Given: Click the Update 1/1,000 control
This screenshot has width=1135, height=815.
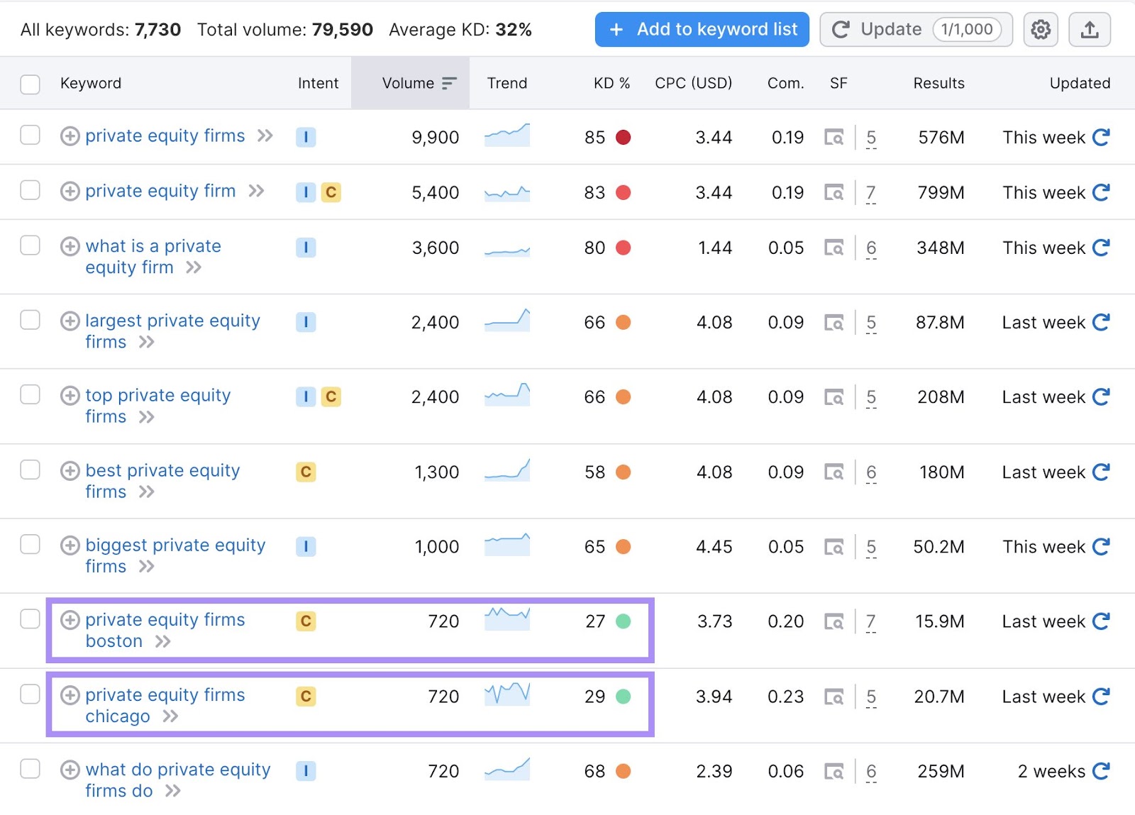Looking at the screenshot, I should [x=915, y=29].
